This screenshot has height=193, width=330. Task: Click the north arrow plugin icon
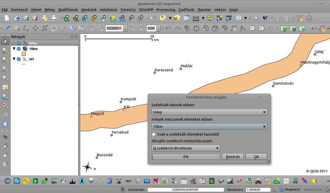coord(82,181)
